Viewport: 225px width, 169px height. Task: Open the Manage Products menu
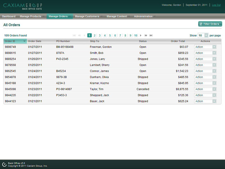click(31, 16)
